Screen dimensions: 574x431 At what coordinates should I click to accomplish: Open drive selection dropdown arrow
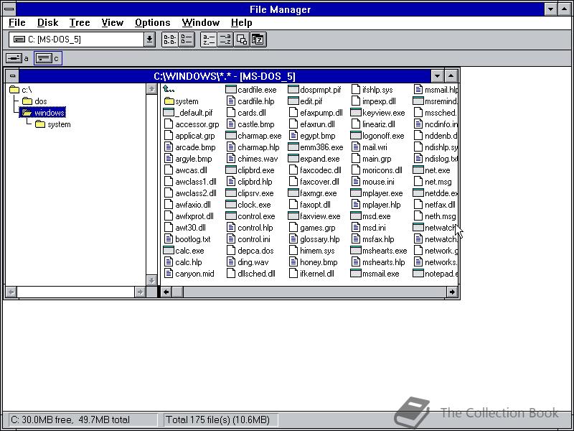point(149,40)
